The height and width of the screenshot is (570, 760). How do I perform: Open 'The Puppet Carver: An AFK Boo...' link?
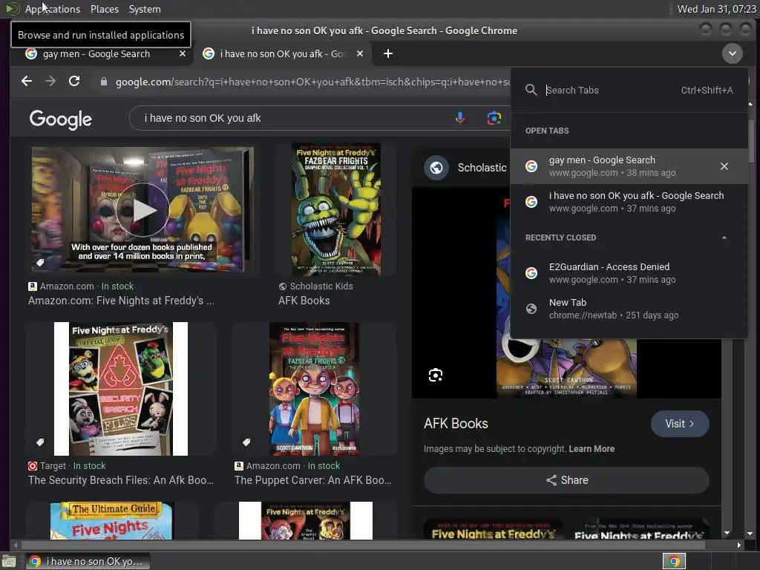(x=313, y=480)
